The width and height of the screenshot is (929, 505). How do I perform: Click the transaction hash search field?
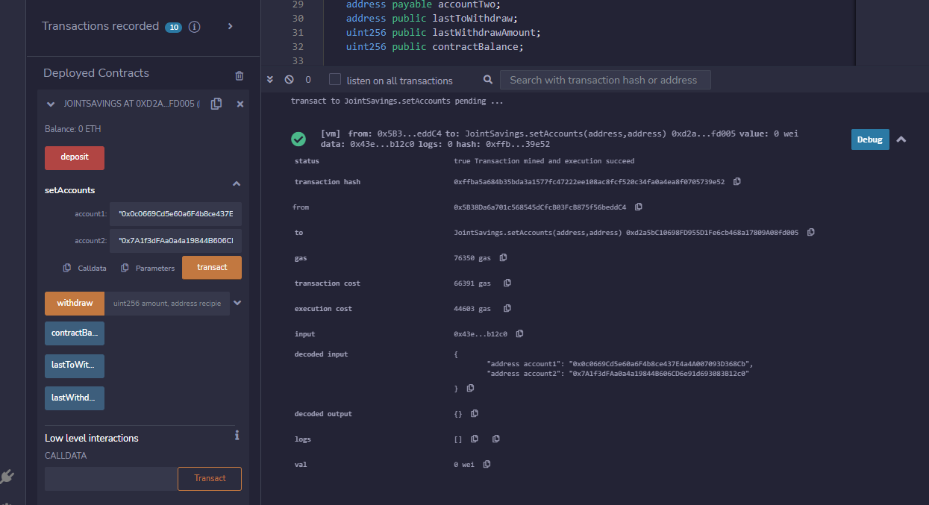pyautogui.click(x=605, y=80)
